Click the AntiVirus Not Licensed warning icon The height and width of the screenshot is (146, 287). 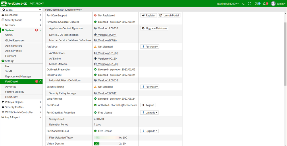(95, 47)
